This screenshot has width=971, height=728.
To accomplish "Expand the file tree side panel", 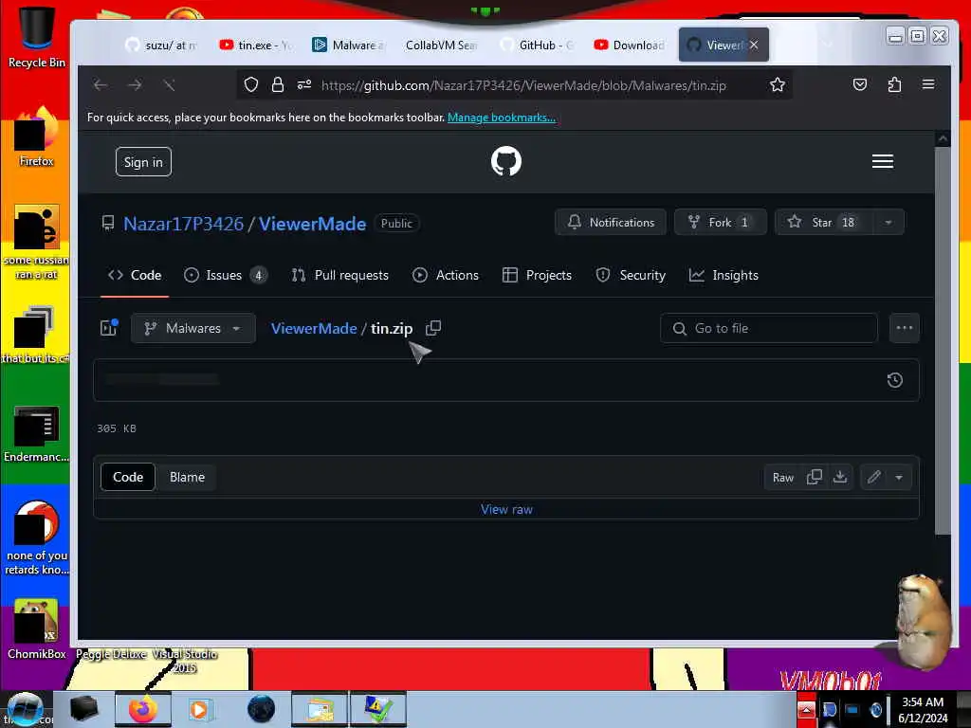I will click(109, 327).
